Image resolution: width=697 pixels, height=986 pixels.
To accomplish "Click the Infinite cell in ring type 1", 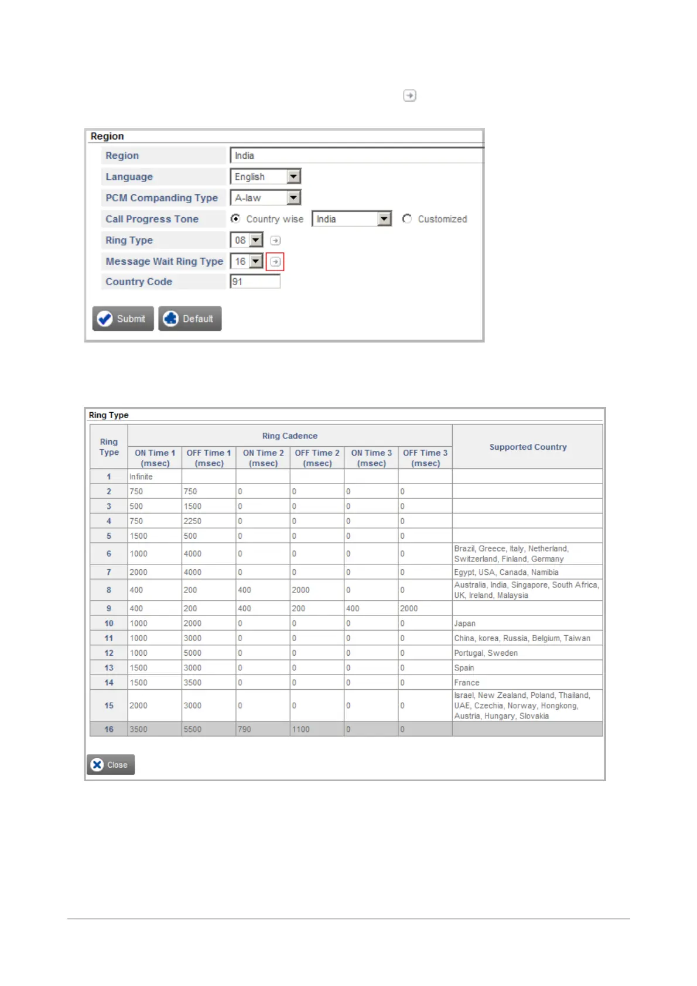I will tap(155, 477).
